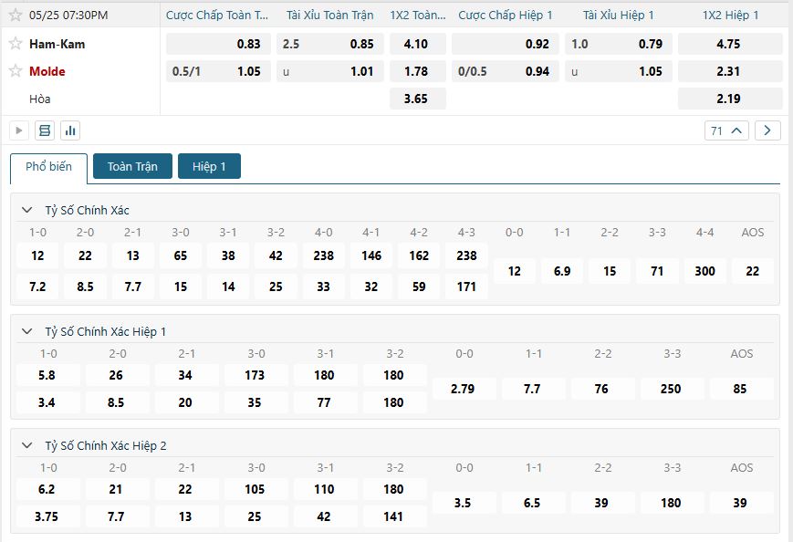The width and height of the screenshot is (793, 542).
Task: Open the statistics bar chart icon
Action: point(70,130)
